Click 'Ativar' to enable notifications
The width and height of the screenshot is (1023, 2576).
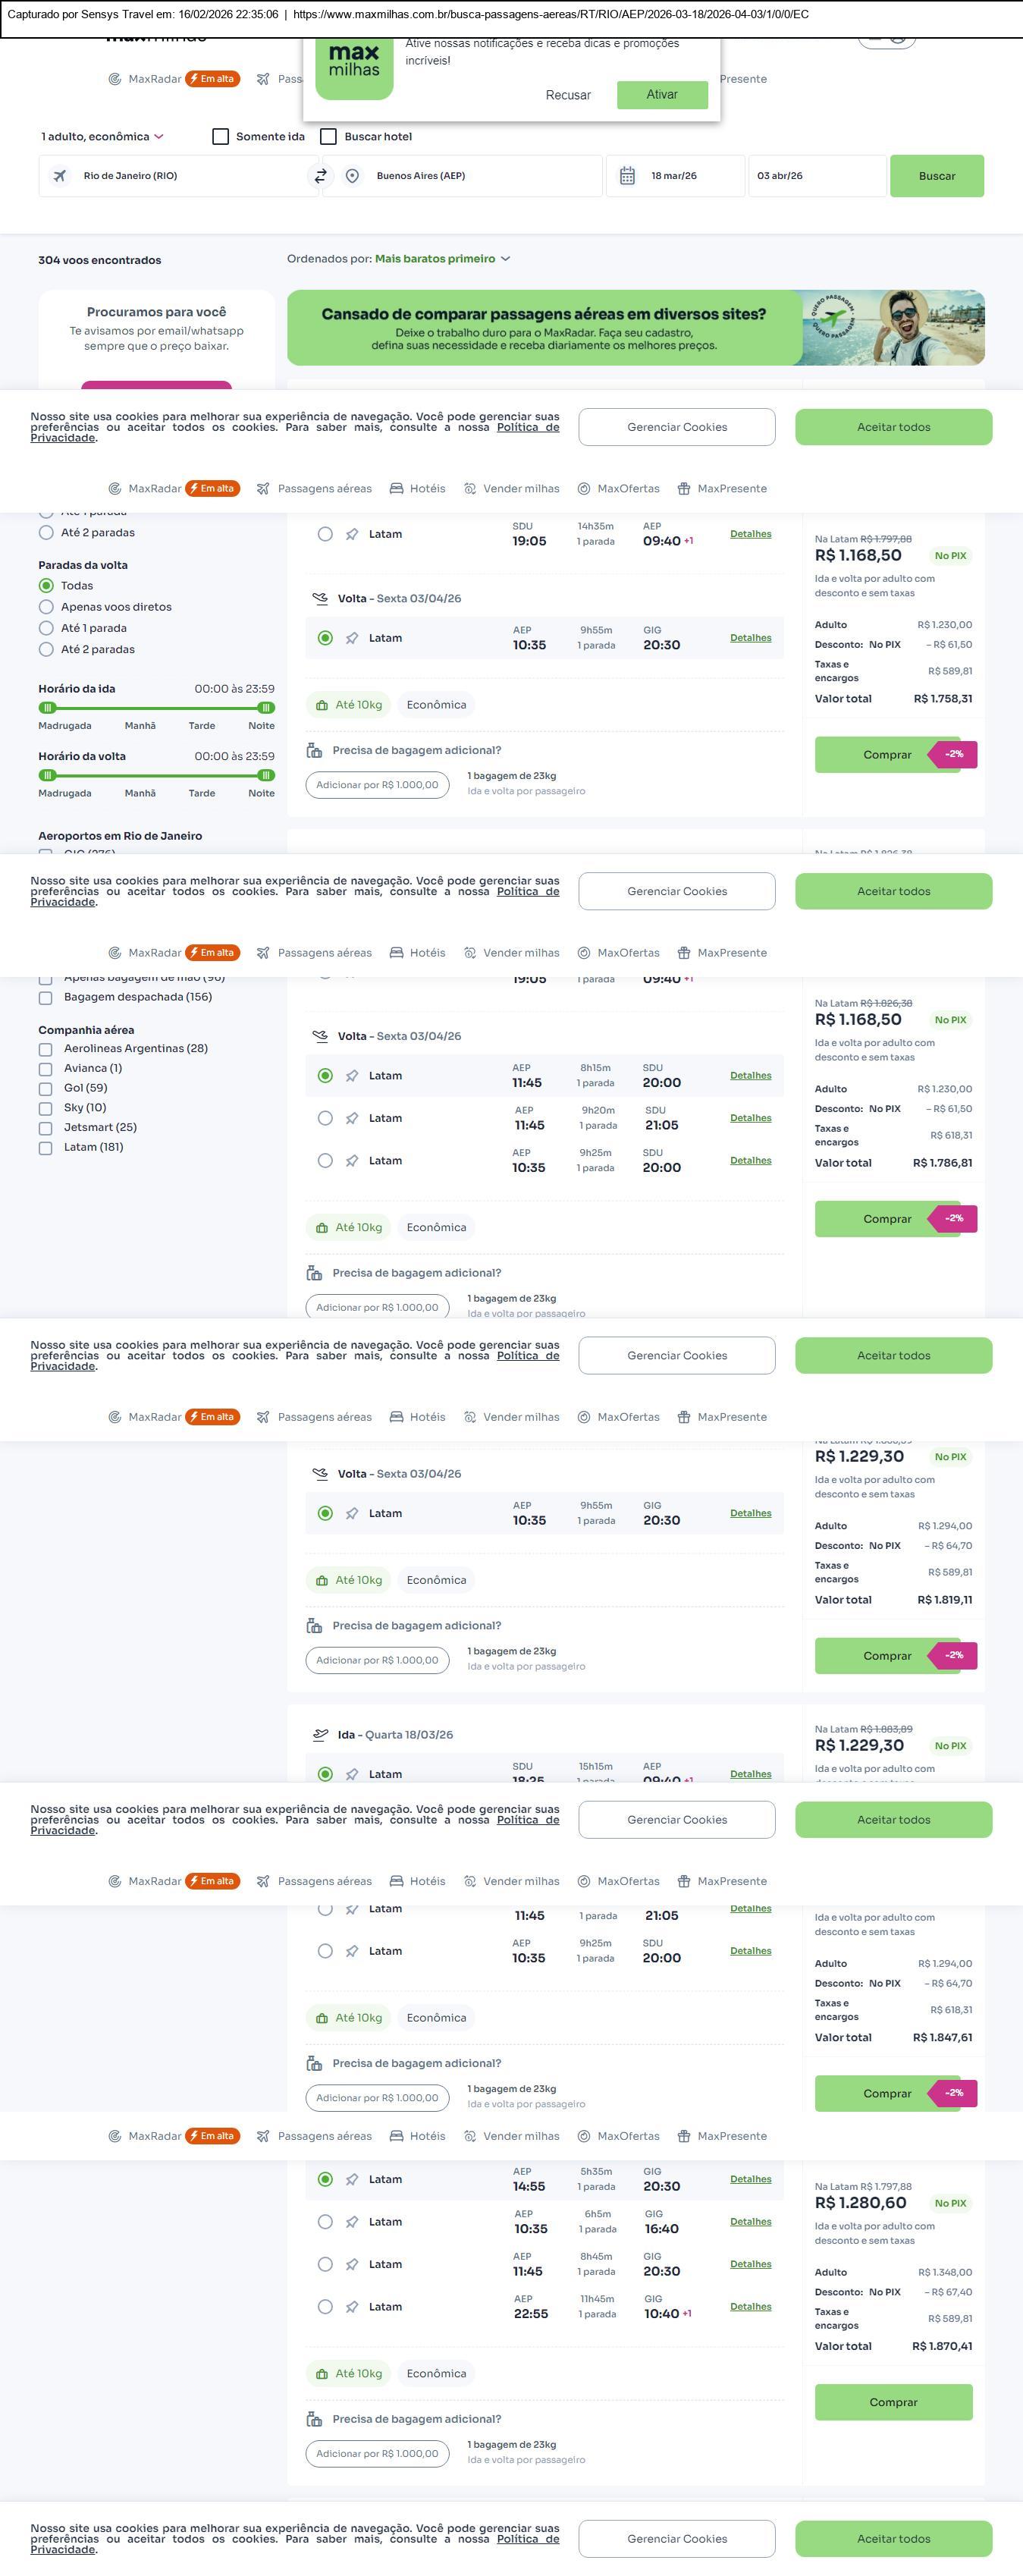(662, 95)
